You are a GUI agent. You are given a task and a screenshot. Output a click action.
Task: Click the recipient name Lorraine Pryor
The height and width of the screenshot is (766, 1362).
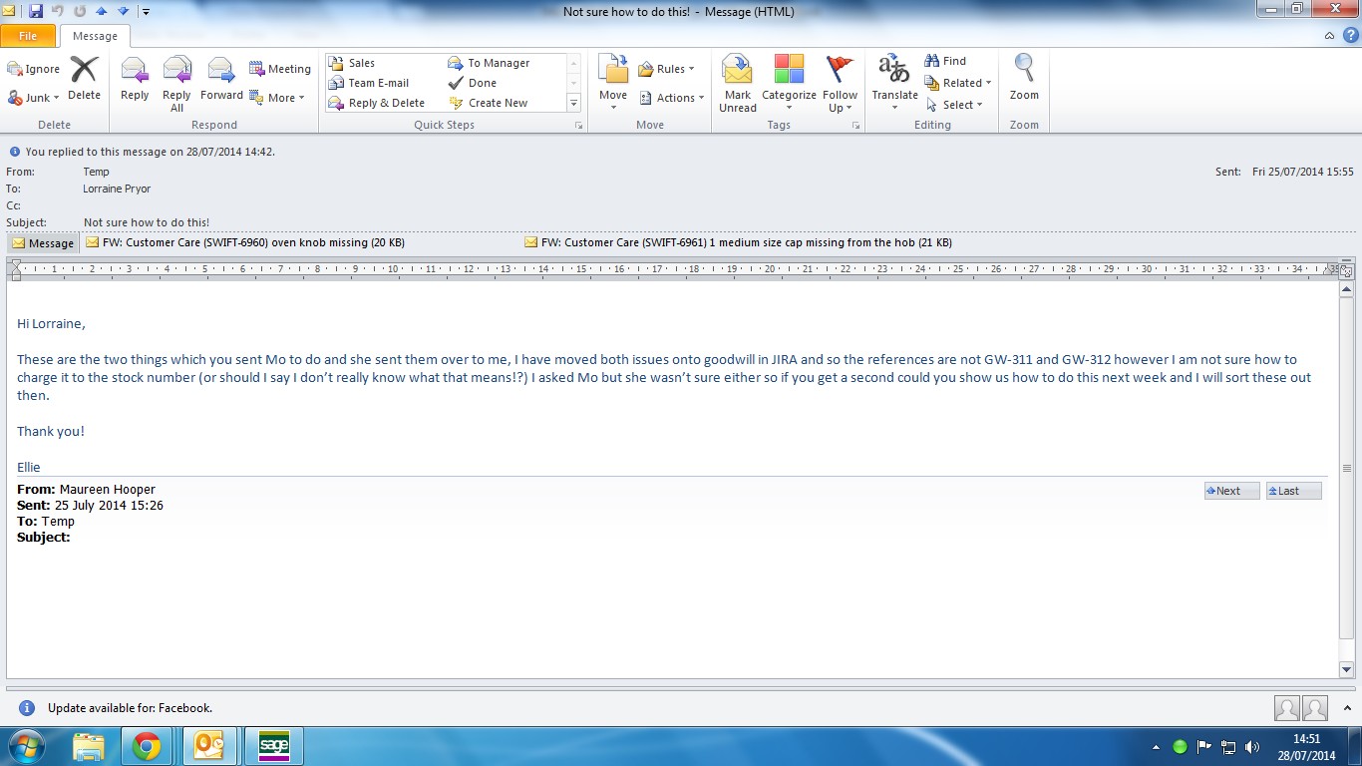coord(117,189)
